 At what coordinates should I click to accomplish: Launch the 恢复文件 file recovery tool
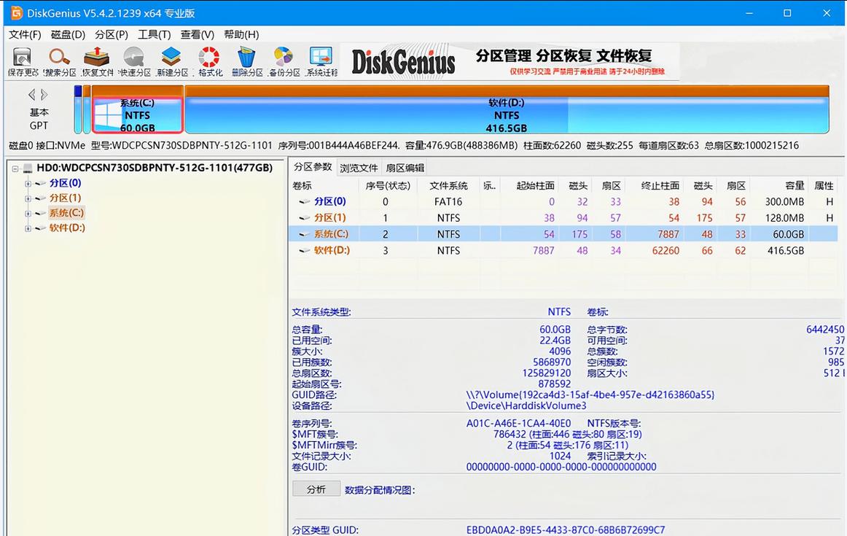(x=97, y=61)
